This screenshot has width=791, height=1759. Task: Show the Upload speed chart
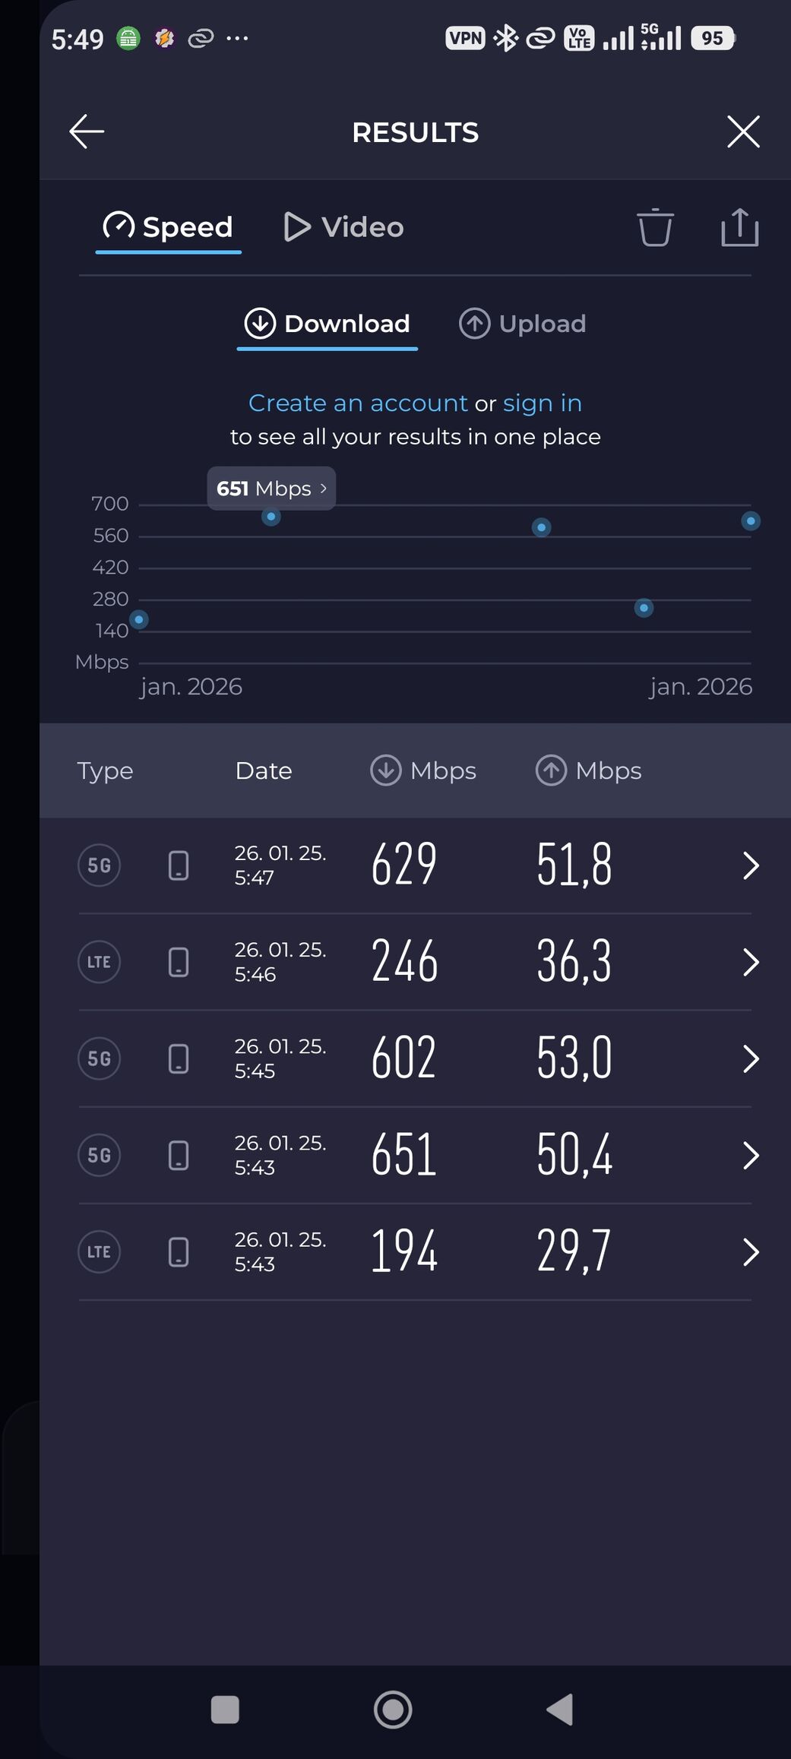(x=523, y=324)
